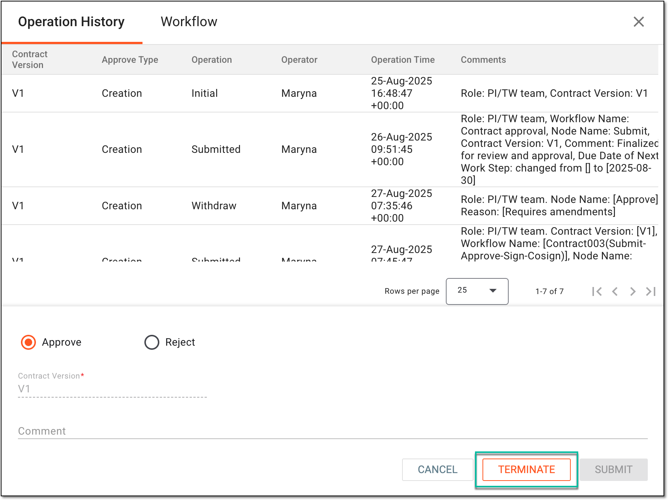Viewport: 668px width, 500px height.
Task: Click comment 'Role: PI/TW team, Contract Version: V1'
Action: [554, 93]
